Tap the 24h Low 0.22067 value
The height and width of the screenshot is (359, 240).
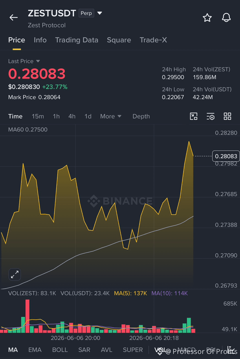point(173,97)
